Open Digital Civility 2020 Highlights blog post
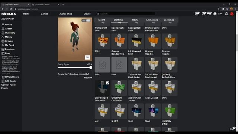Viewport: 238px width, 134px height. [x=11, y=57]
